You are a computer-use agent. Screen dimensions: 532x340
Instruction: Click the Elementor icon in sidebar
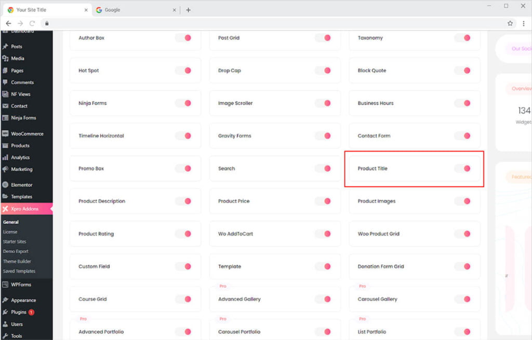click(5, 185)
